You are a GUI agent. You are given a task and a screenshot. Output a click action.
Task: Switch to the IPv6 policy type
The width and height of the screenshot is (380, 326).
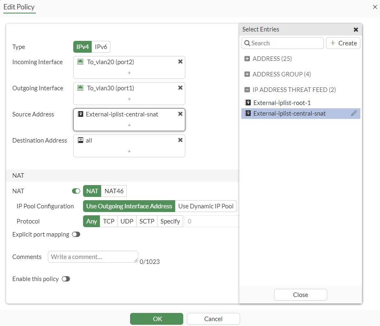coord(101,47)
